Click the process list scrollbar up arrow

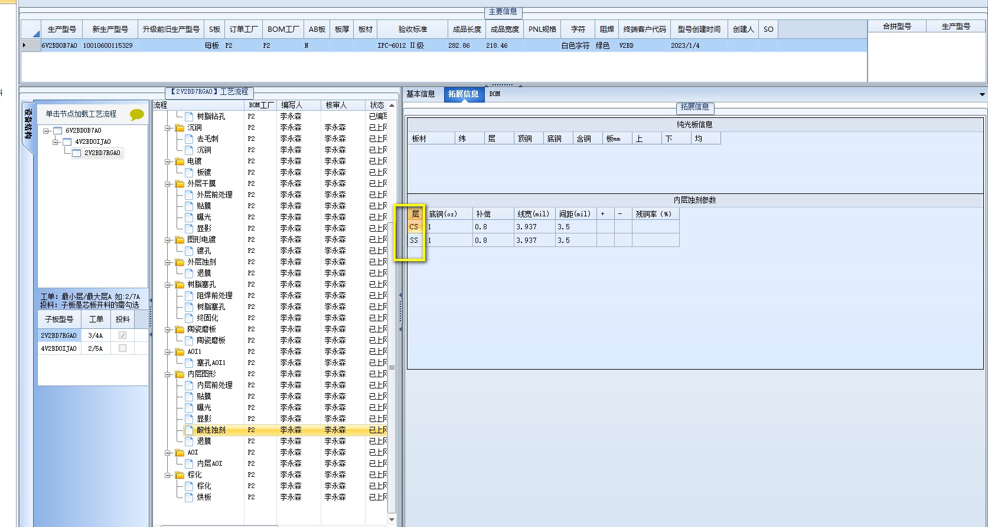point(392,106)
